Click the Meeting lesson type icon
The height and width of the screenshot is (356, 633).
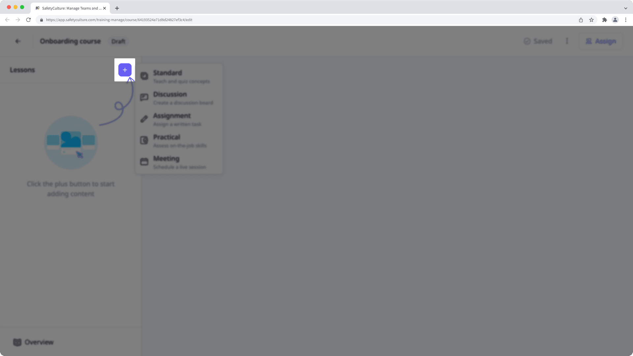click(x=144, y=162)
